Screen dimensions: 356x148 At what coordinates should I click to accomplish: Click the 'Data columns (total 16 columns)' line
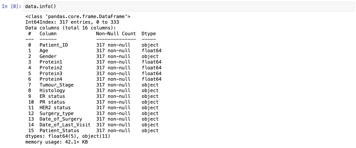coord(71,28)
